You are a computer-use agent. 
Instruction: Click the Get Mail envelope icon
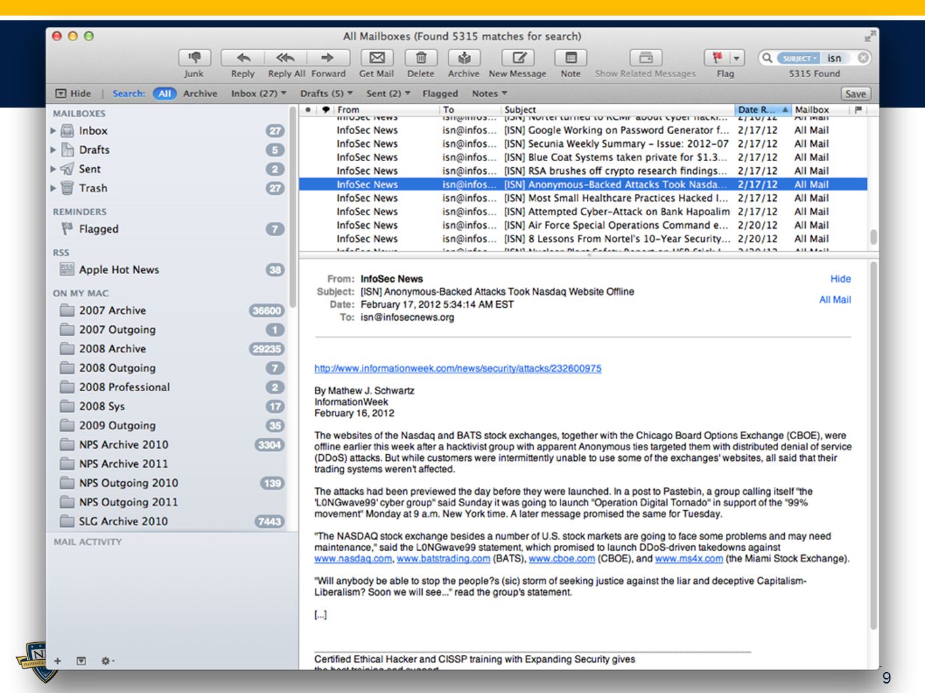pos(377,58)
